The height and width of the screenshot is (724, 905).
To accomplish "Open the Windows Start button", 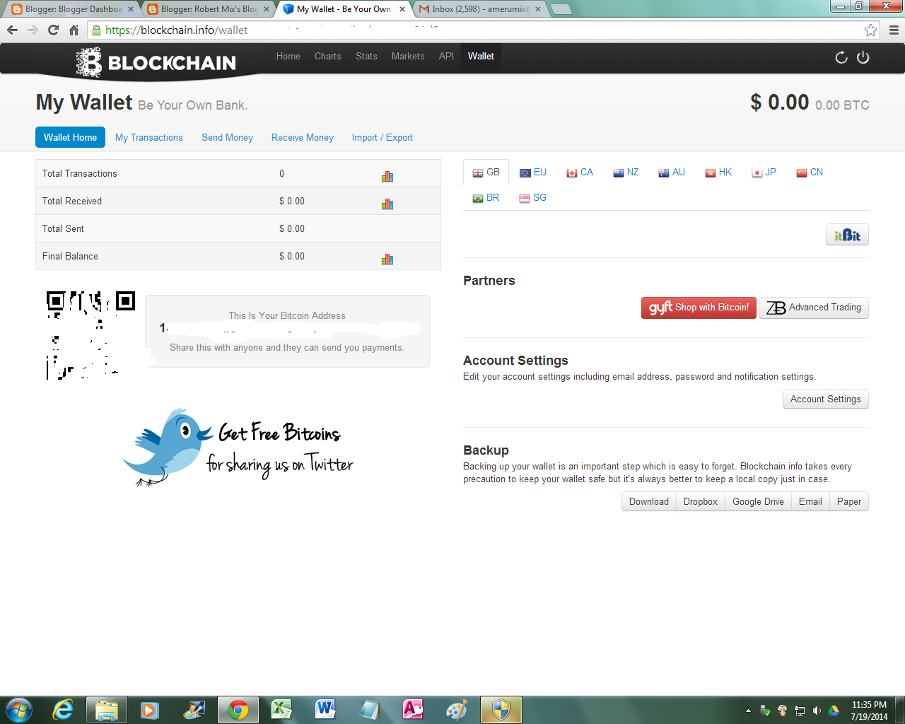I will coord(18,710).
